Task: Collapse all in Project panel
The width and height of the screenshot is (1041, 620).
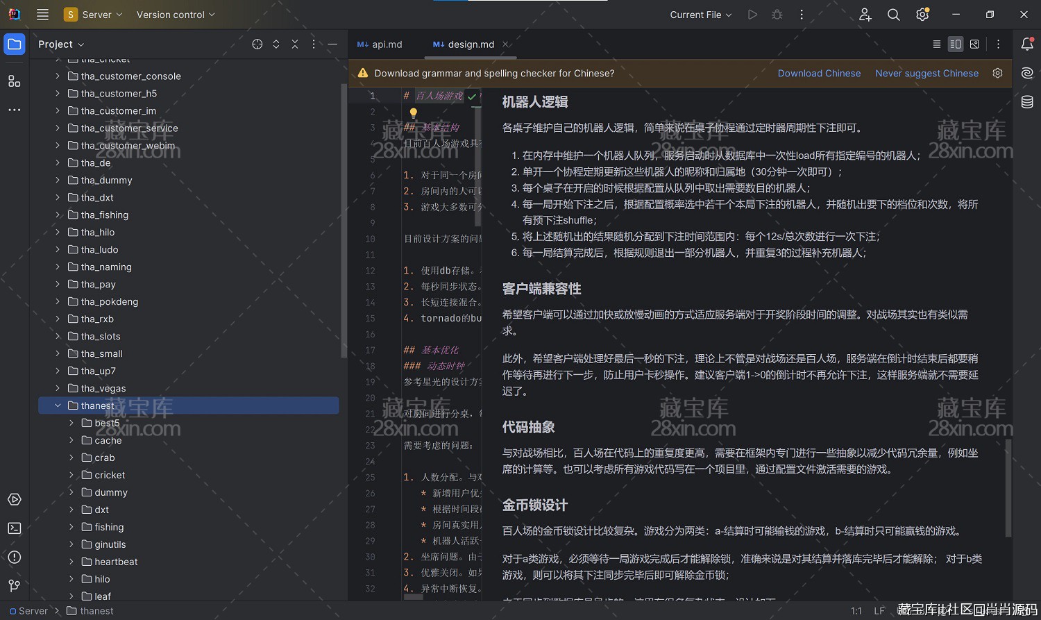Action: (295, 44)
